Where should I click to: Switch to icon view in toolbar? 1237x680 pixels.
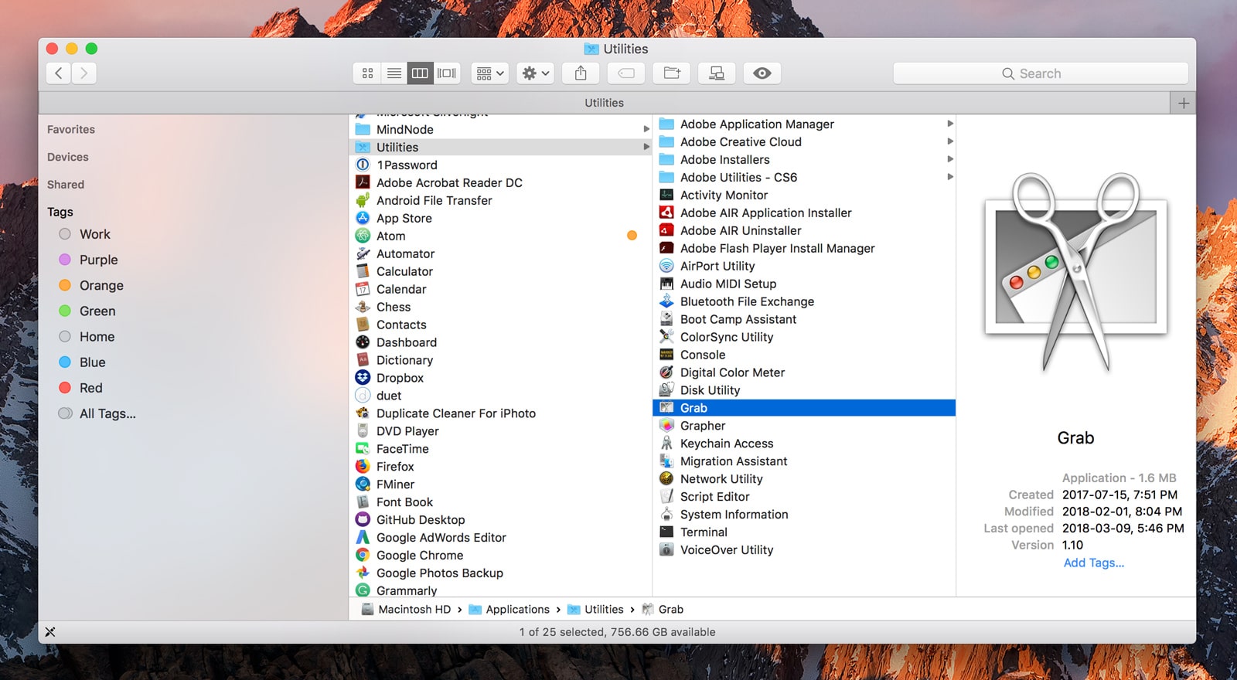tap(368, 73)
